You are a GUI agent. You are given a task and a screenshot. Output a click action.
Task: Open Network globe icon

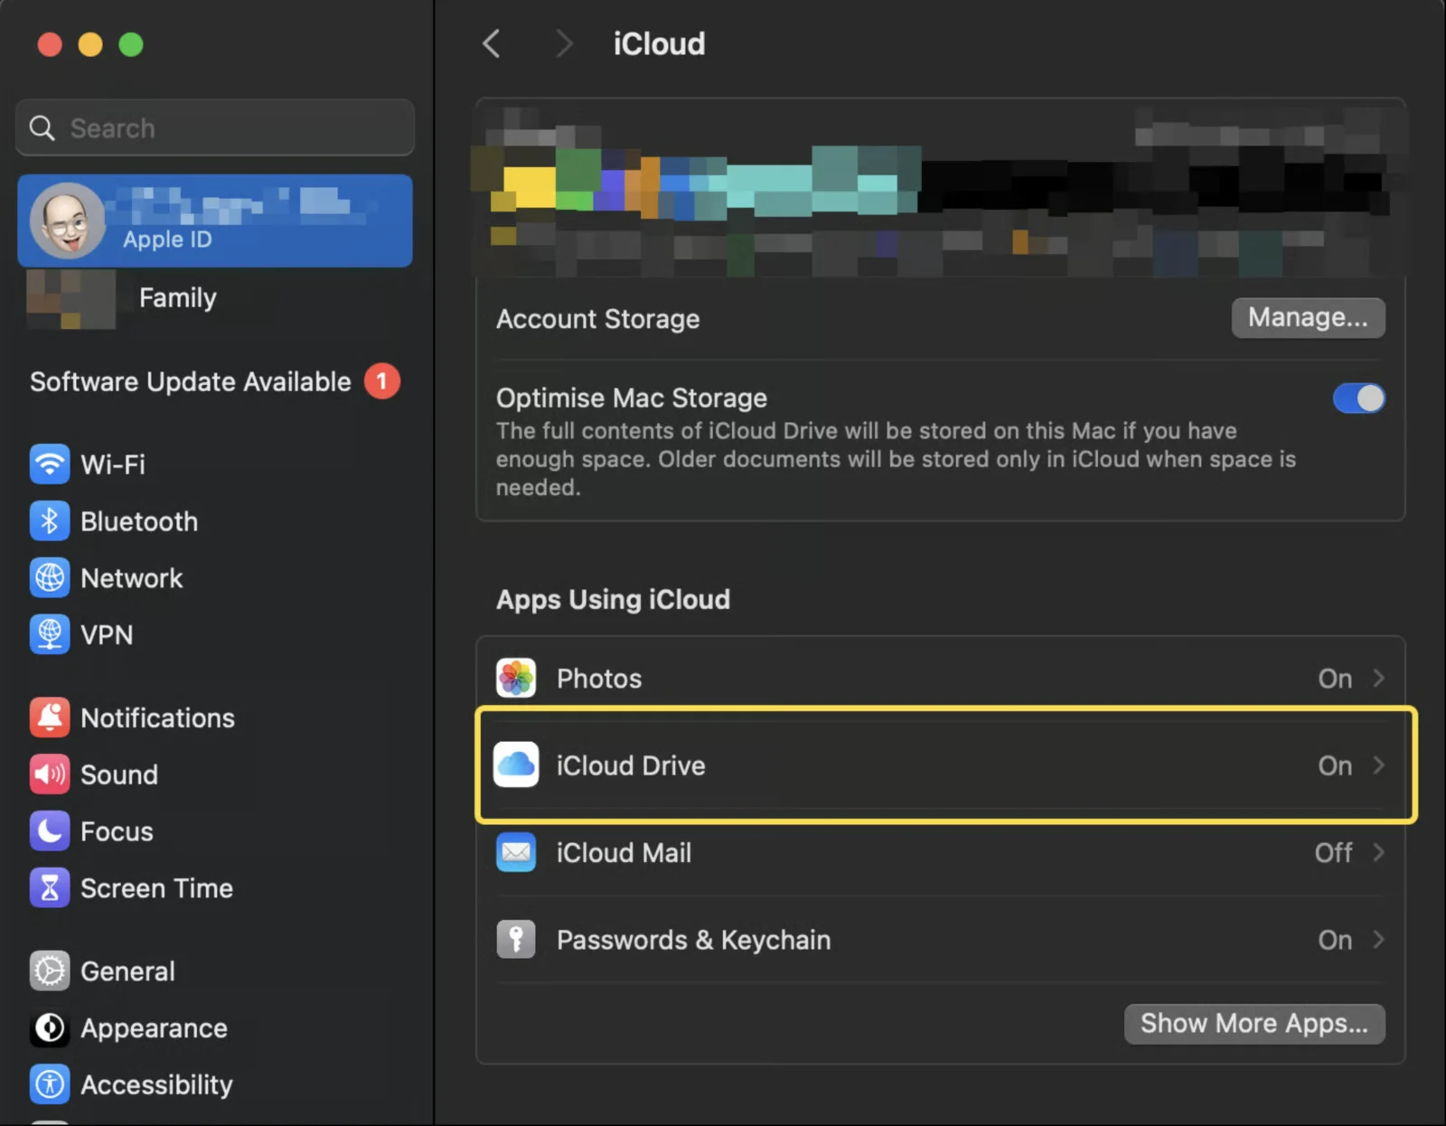tap(50, 578)
